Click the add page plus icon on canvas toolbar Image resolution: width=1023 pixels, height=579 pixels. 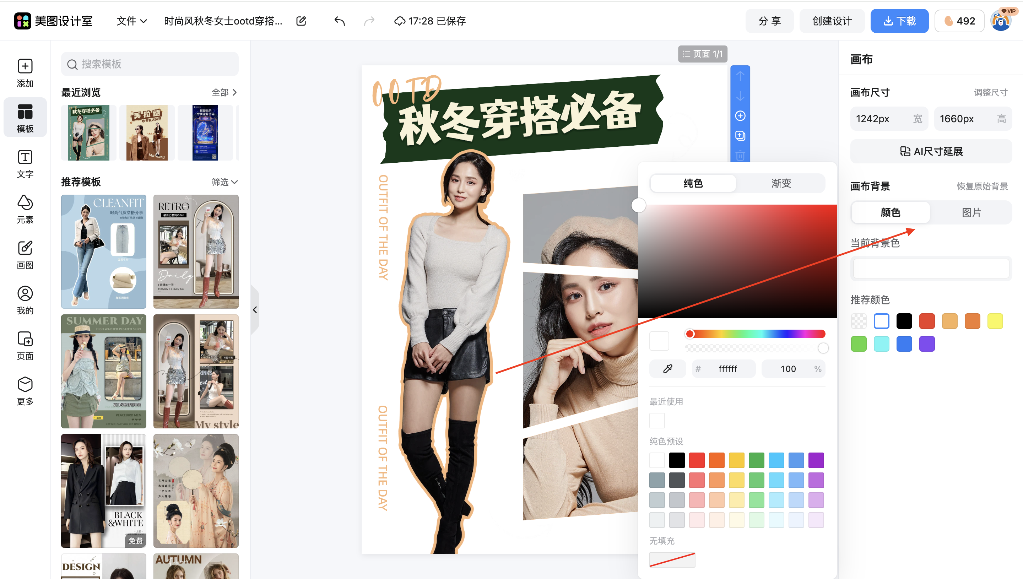point(740,115)
